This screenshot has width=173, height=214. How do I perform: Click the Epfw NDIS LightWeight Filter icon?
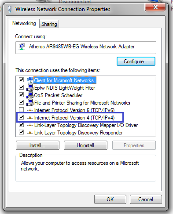point(30,87)
